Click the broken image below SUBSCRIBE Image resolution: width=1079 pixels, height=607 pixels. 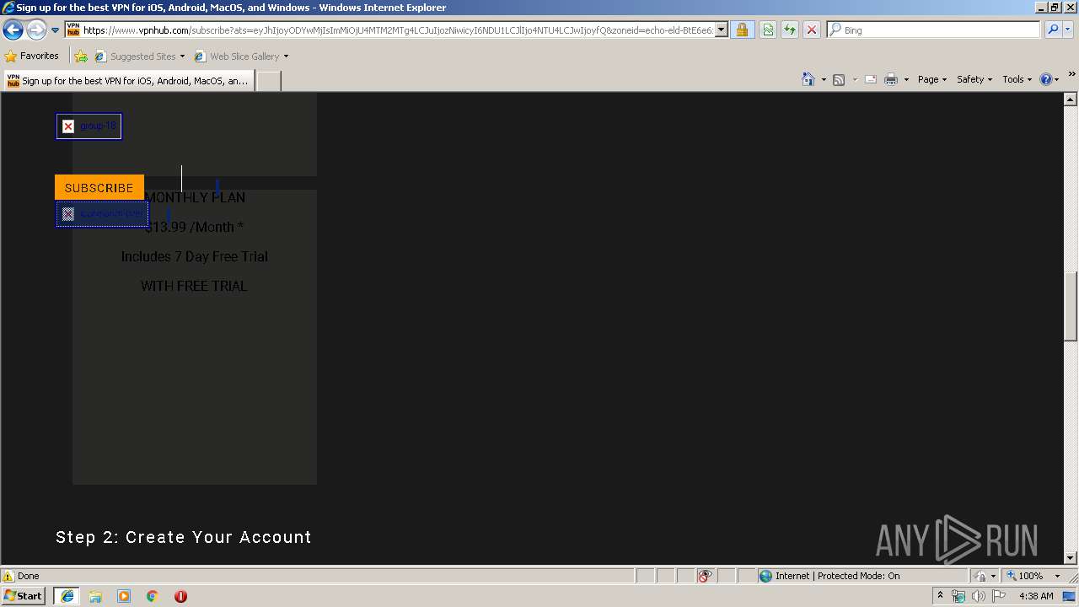click(102, 214)
